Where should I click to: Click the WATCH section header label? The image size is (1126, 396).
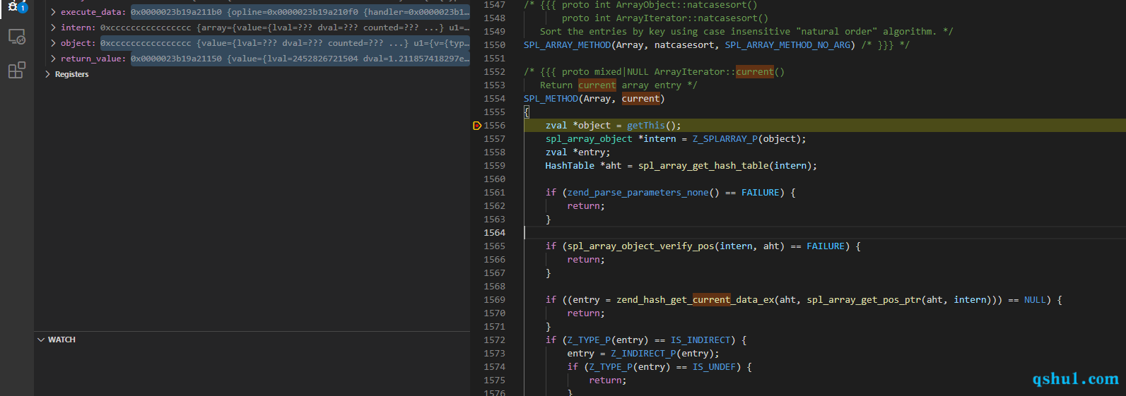[x=61, y=340]
